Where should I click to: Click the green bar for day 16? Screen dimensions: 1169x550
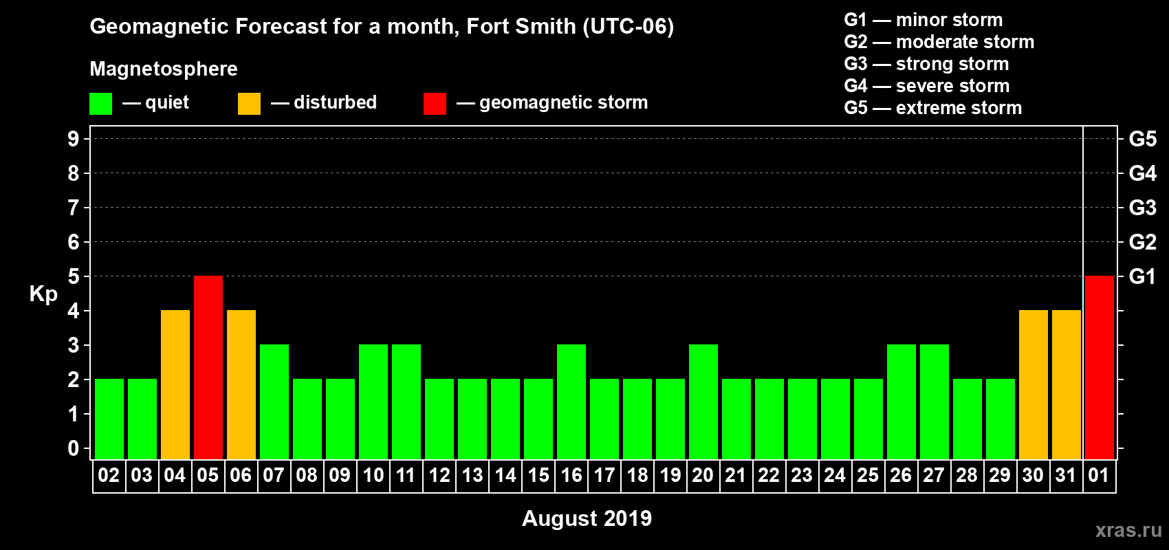571,401
